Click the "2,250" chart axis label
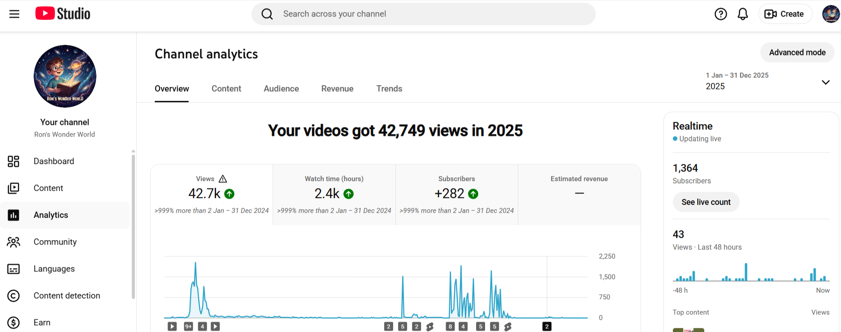Viewport: 841px width, 332px height. tap(607, 256)
